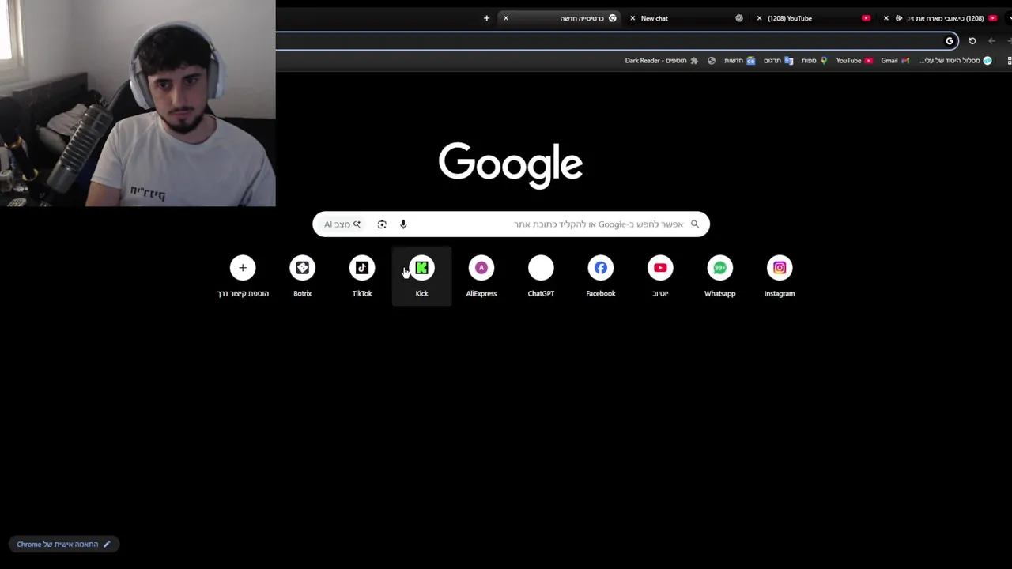The image size is (1012, 569).
Task: Open the Dark Reader - תוספים bookmark
Action: (x=661, y=61)
